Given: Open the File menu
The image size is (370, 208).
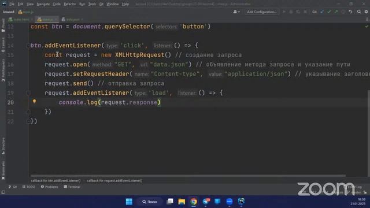Looking at the screenshot, I should pos(12,4).
